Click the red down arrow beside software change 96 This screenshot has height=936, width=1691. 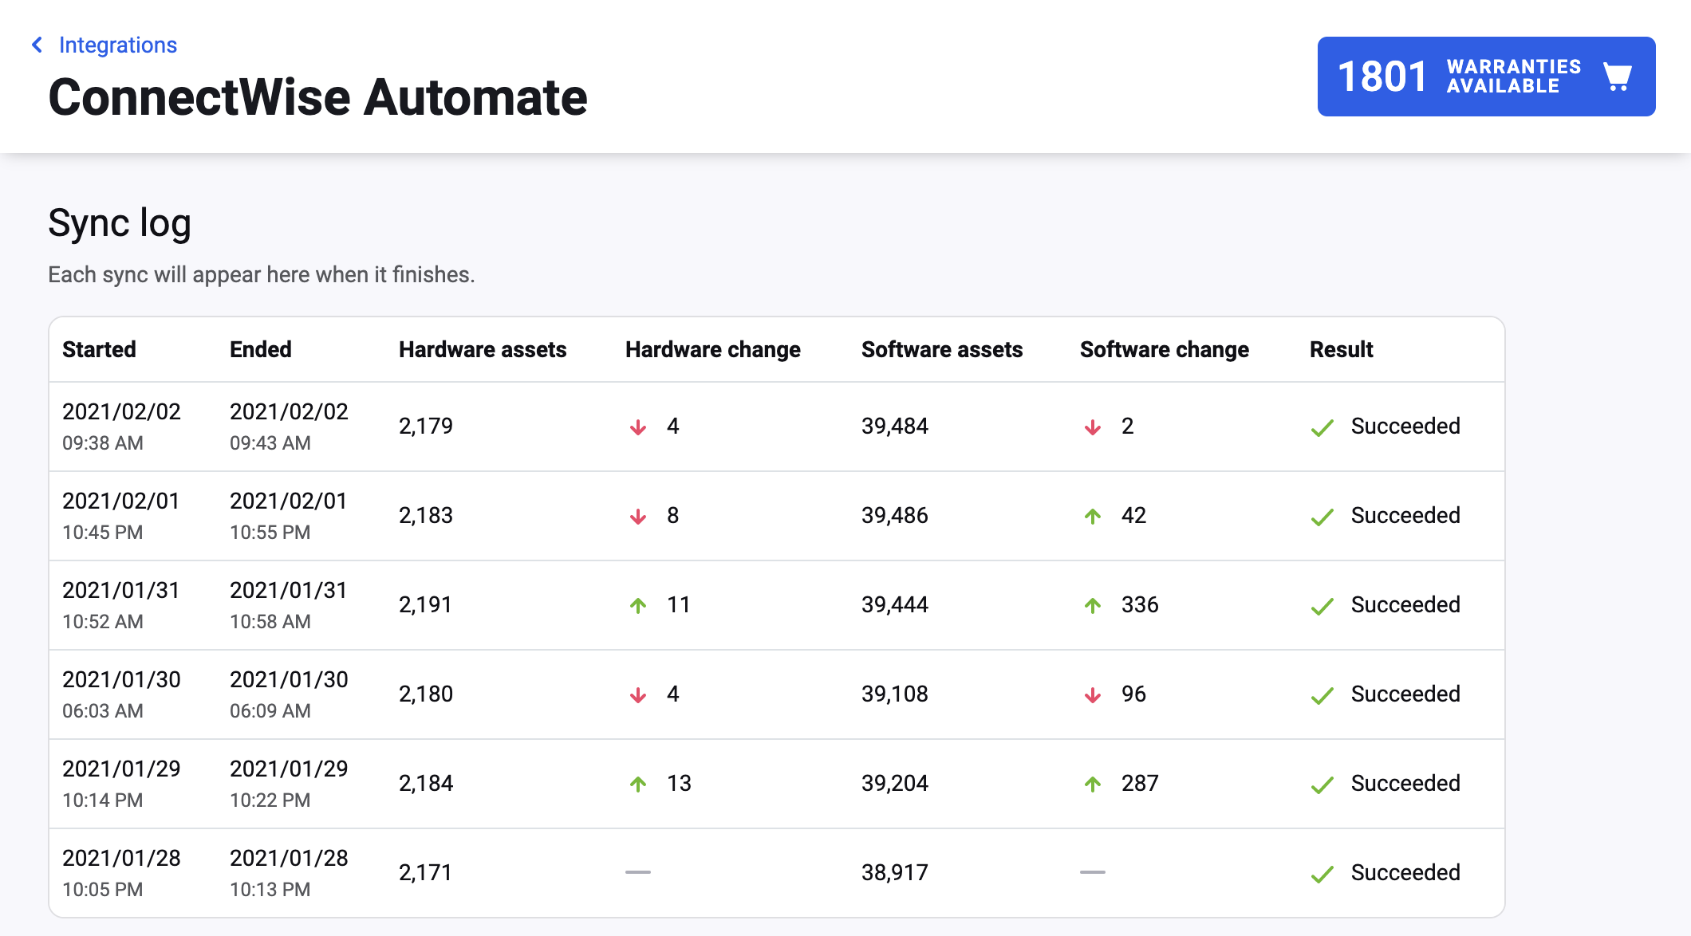pyautogui.click(x=1093, y=695)
